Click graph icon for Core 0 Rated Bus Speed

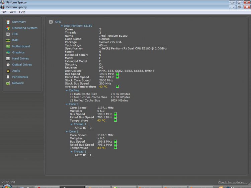click(x=115, y=117)
